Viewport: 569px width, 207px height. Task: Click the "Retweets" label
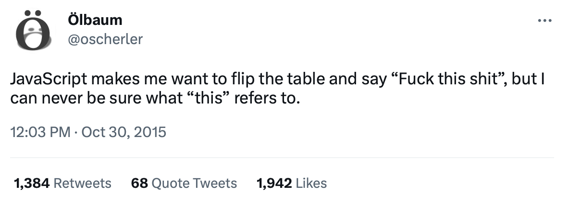click(82, 183)
